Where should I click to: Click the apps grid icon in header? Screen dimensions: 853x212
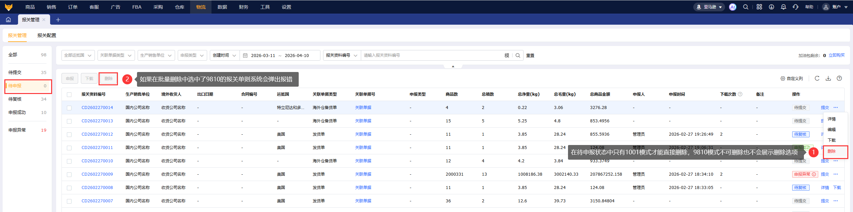pos(759,7)
